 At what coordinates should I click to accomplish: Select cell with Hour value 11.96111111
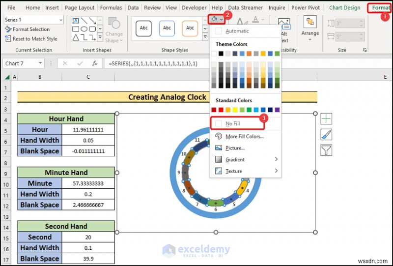pyautogui.click(x=88, y=129)
